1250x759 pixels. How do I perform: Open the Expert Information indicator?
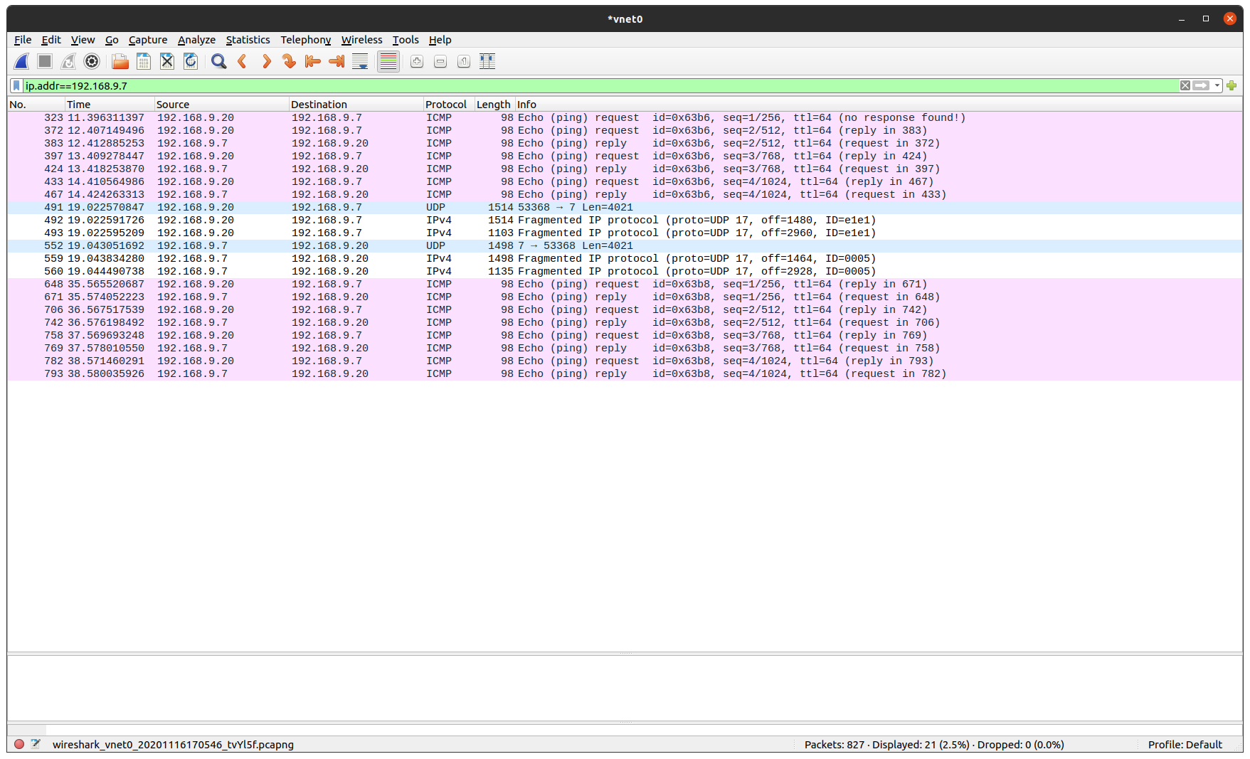point(21,744)
